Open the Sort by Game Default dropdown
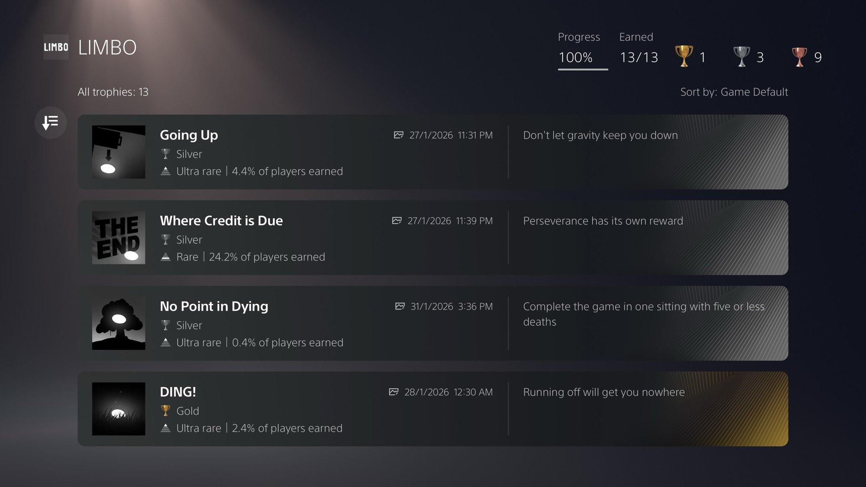 coord(734,92)
